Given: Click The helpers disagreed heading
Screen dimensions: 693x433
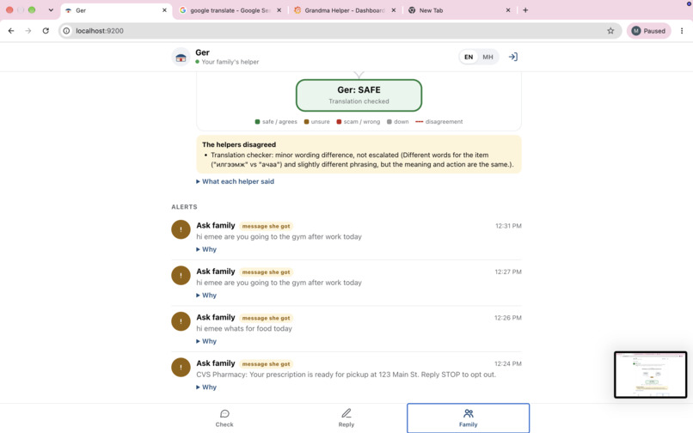Looking at the screenshot, I should coord(239,144).
